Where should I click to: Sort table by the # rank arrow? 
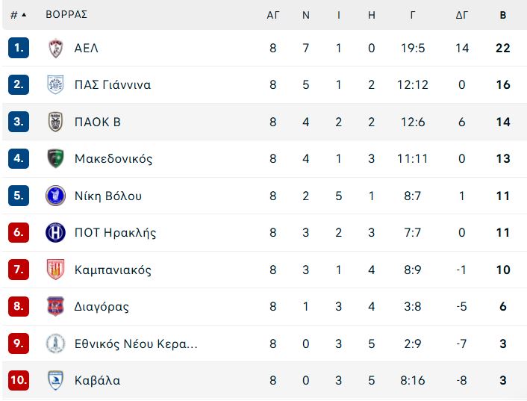(19, 15)
